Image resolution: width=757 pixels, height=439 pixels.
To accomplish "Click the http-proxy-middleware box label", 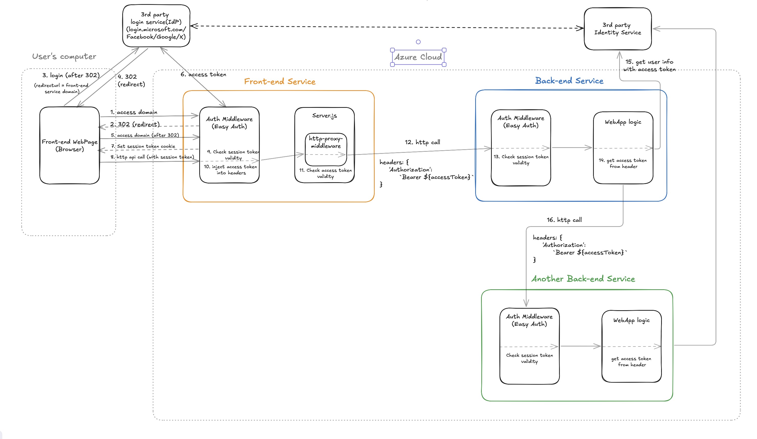I will (x=326, y=142).
